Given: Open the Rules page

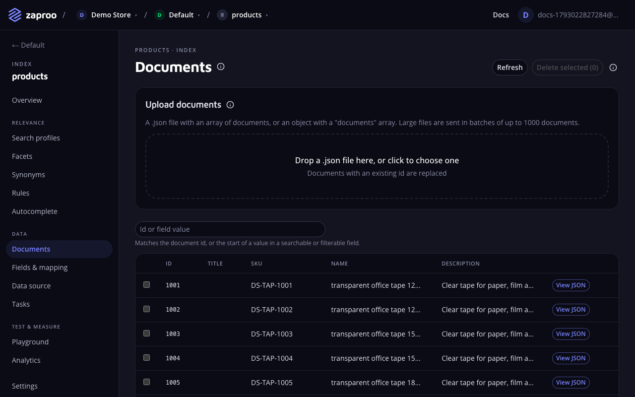Looking at the screenshot, I should click(x=59, y=193).
